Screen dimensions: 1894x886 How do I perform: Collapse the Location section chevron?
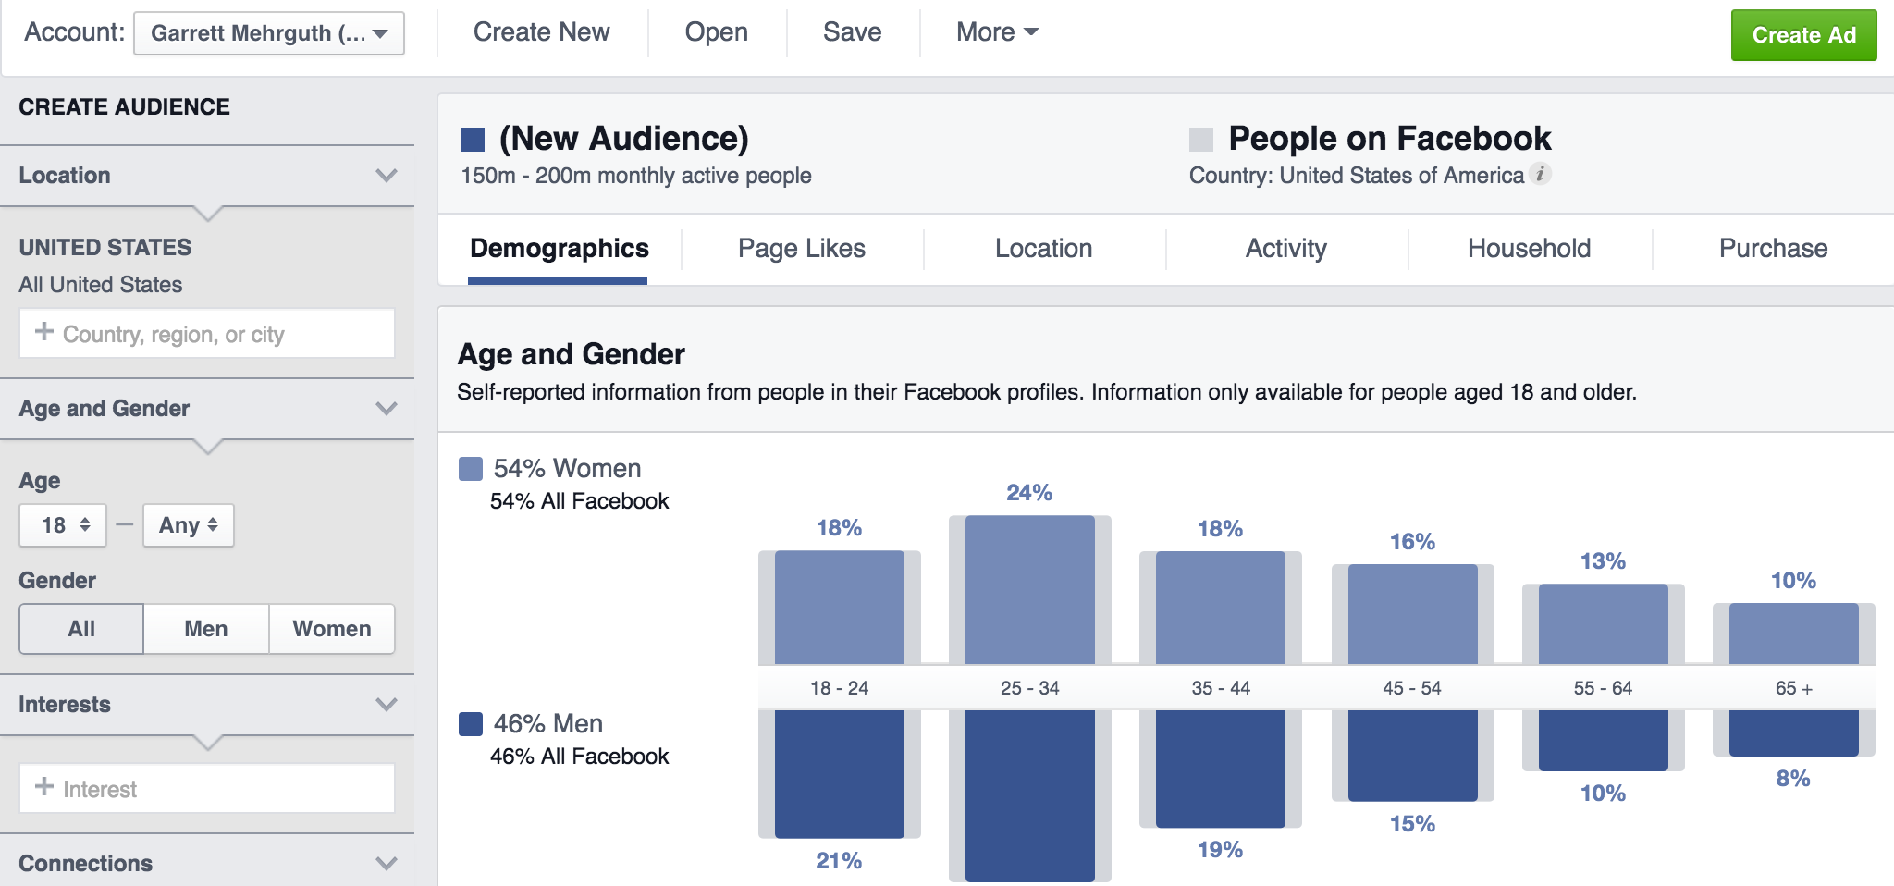pos(387,175)
